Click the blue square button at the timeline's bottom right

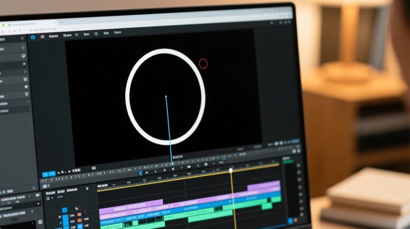tap(290, 220)
